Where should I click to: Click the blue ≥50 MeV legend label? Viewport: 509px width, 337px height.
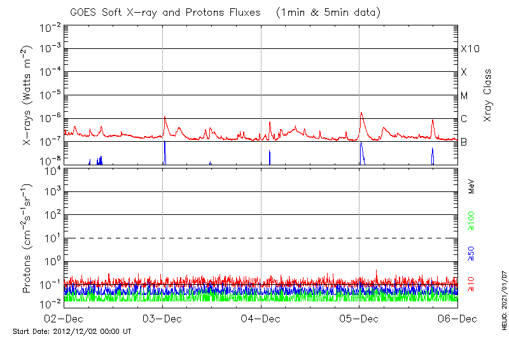471,252
